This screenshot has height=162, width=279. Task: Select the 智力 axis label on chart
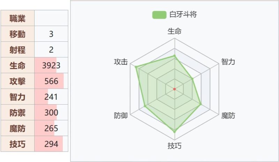[228, 62]
